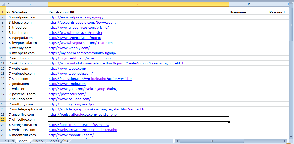Select the springnote.com cell

coord(30,125)
